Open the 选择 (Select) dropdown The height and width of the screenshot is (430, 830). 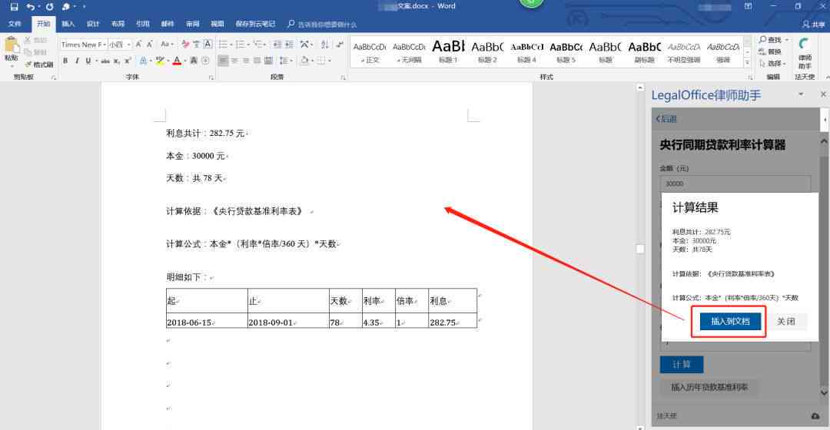click(x=773, y=64)
